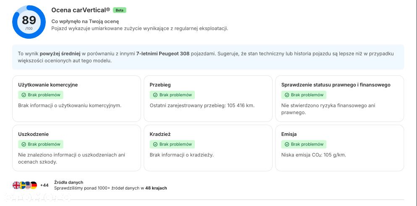Click the Źródła danych label

pyautogui.click(x=68, y=182)
